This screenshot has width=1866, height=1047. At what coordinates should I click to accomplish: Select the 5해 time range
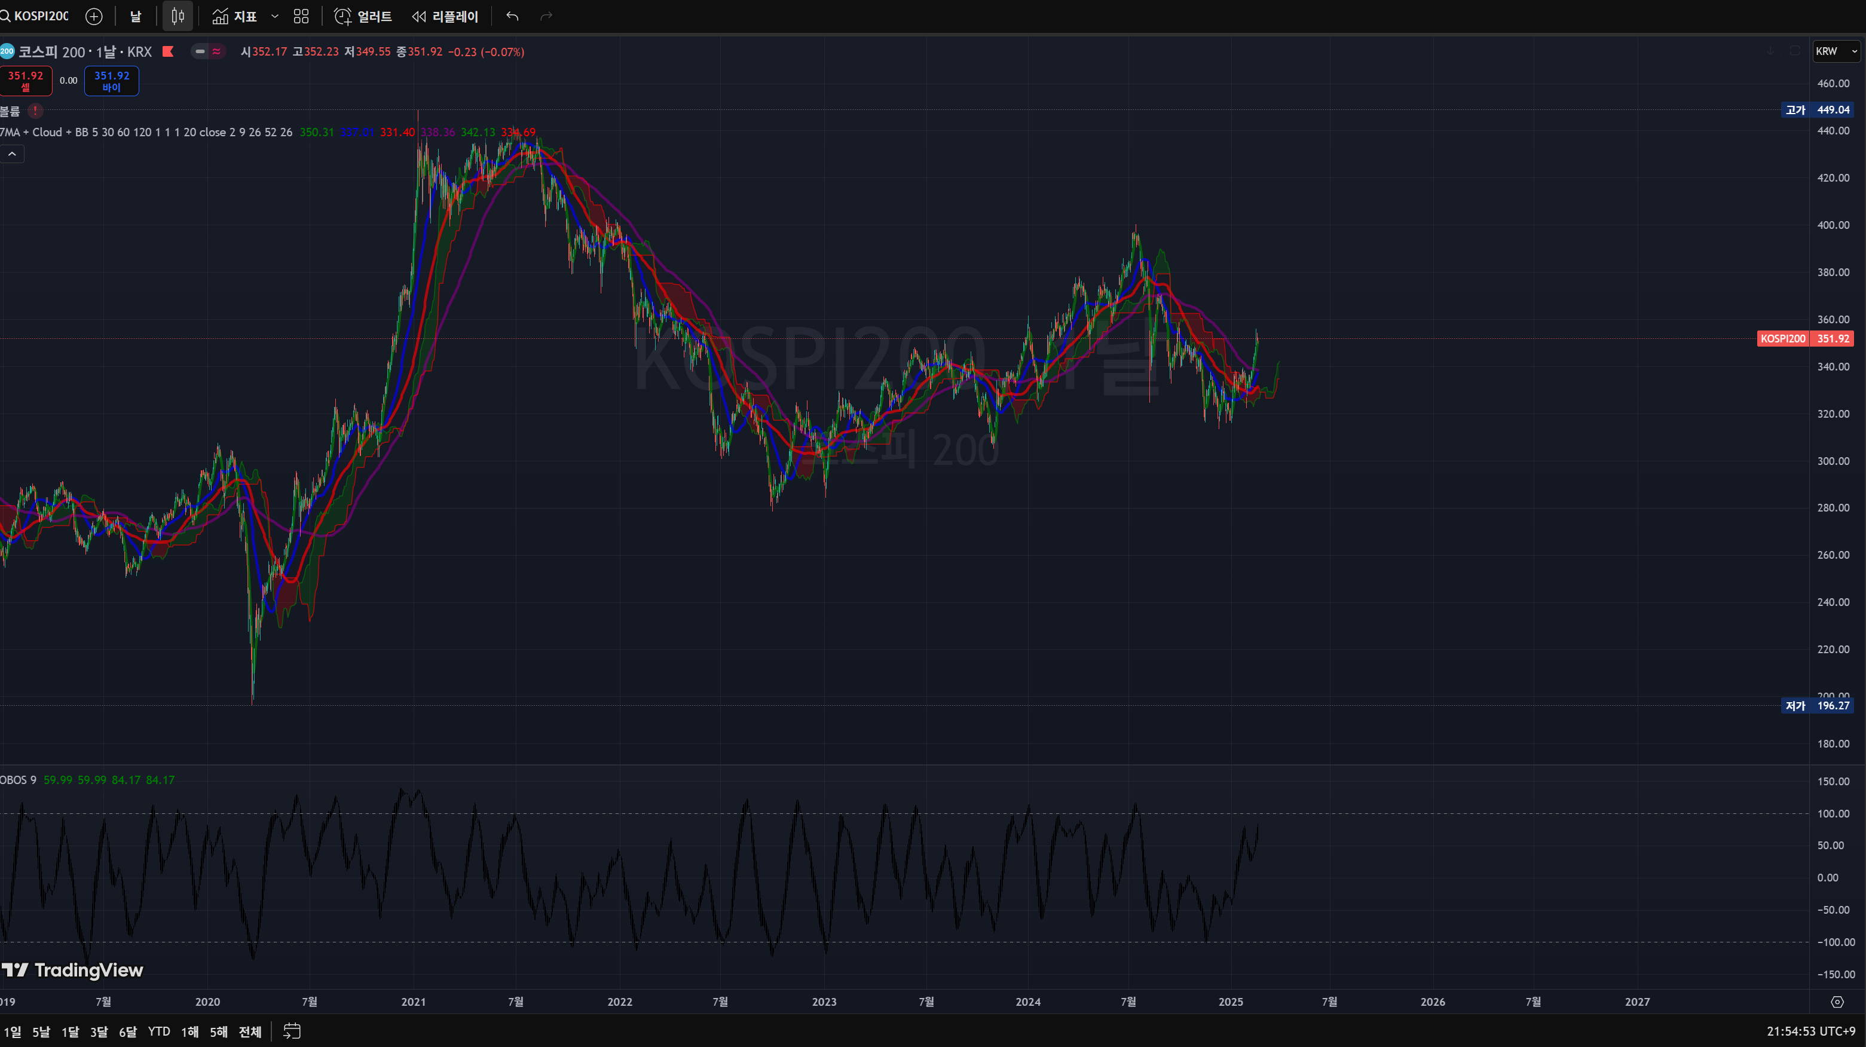(218, 1031)
